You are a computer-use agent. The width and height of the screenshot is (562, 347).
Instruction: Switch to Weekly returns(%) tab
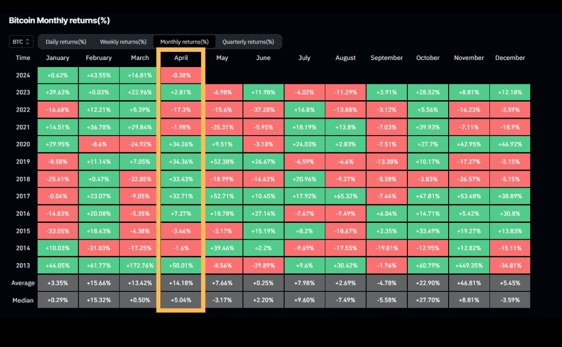tap(123, 42)
